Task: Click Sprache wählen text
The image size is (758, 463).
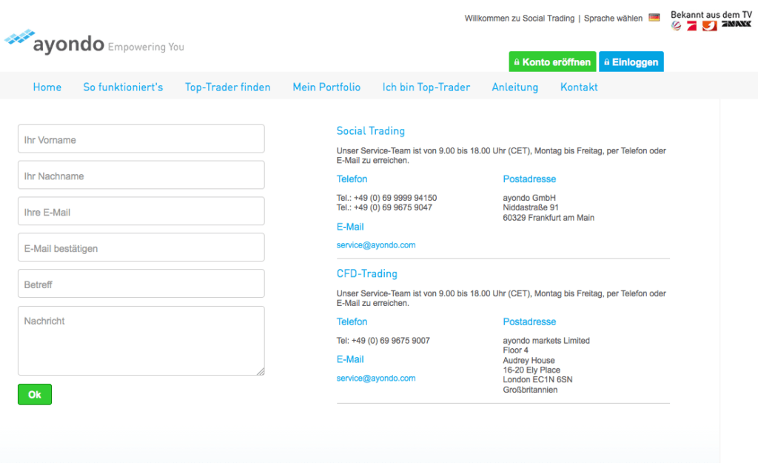Action: click(613, 19)
